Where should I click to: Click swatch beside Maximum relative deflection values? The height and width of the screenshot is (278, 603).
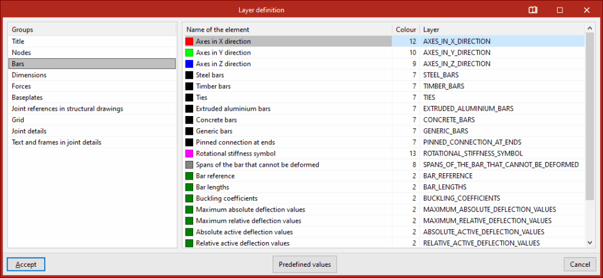pyautogui.click(x=189, y=221)
